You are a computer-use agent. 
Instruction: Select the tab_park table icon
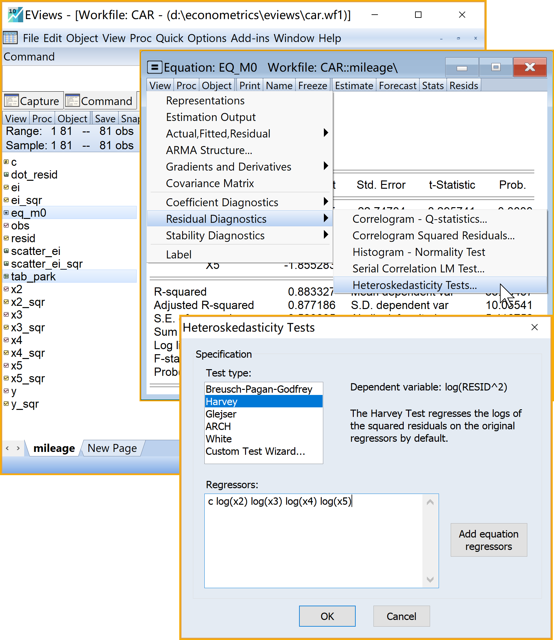tap(6, 276)
